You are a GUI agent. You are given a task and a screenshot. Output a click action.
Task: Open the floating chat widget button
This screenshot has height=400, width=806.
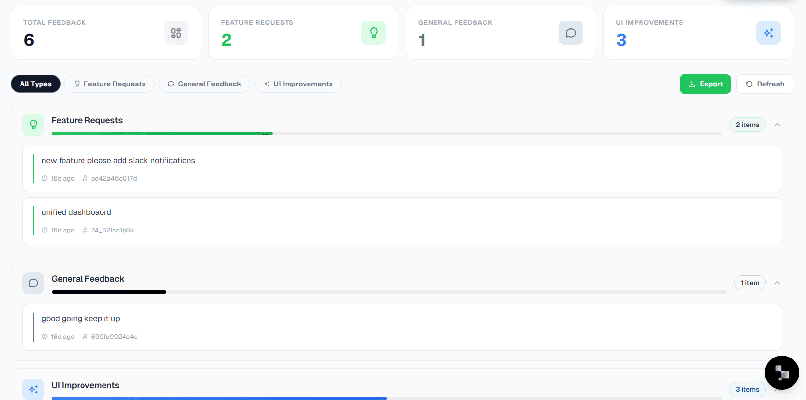782,373
